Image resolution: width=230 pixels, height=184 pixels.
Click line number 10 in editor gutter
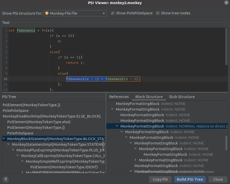(5, 79)
